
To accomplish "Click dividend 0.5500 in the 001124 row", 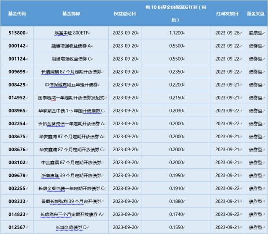I will pos(176,59).
